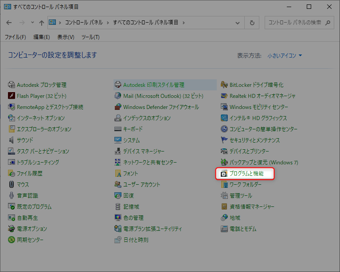Click the 回復 icon
Screen dimensions: 340x272
118,195
